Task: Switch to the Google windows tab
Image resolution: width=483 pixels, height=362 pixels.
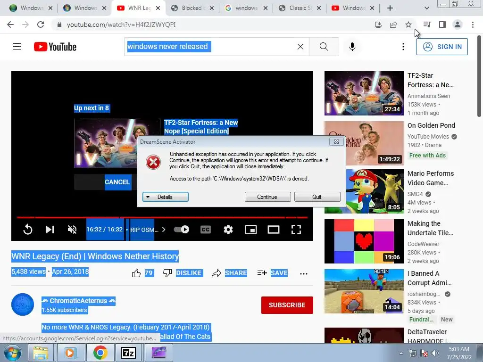Action: [245, 8]
